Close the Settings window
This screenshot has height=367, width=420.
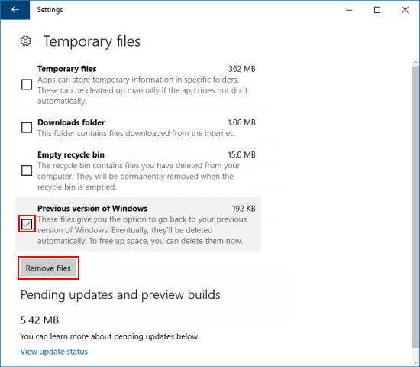[405, 10]
